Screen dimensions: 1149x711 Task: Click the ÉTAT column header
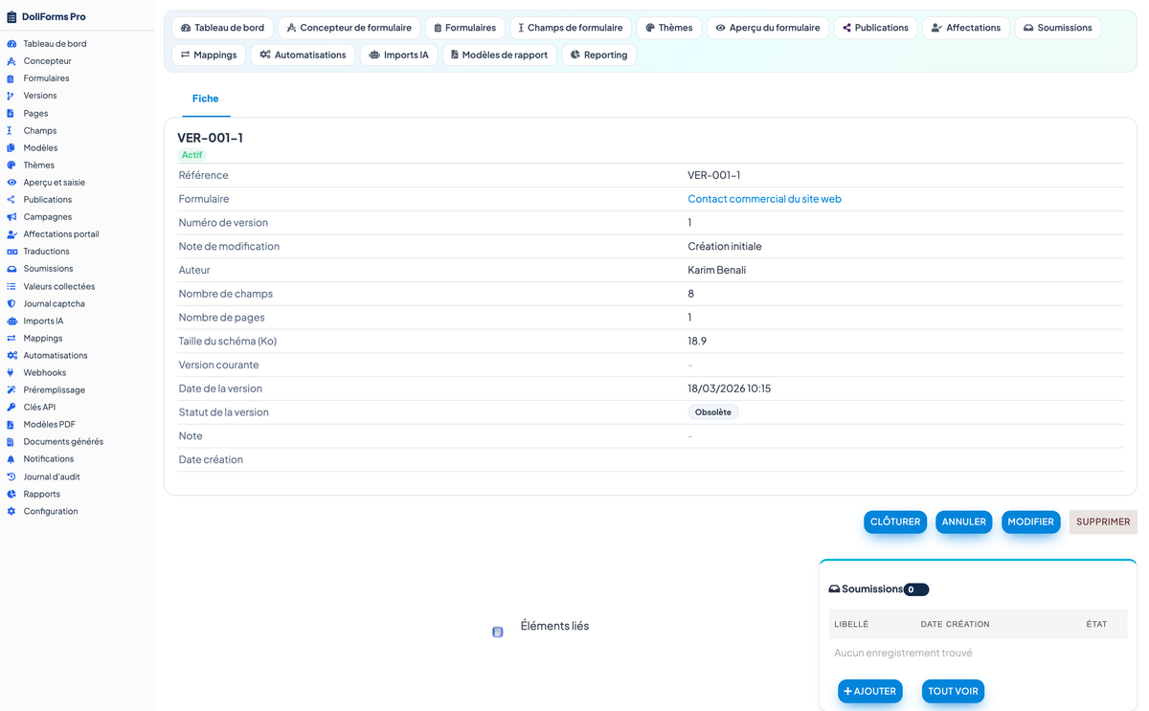[x=1096, y=624]
